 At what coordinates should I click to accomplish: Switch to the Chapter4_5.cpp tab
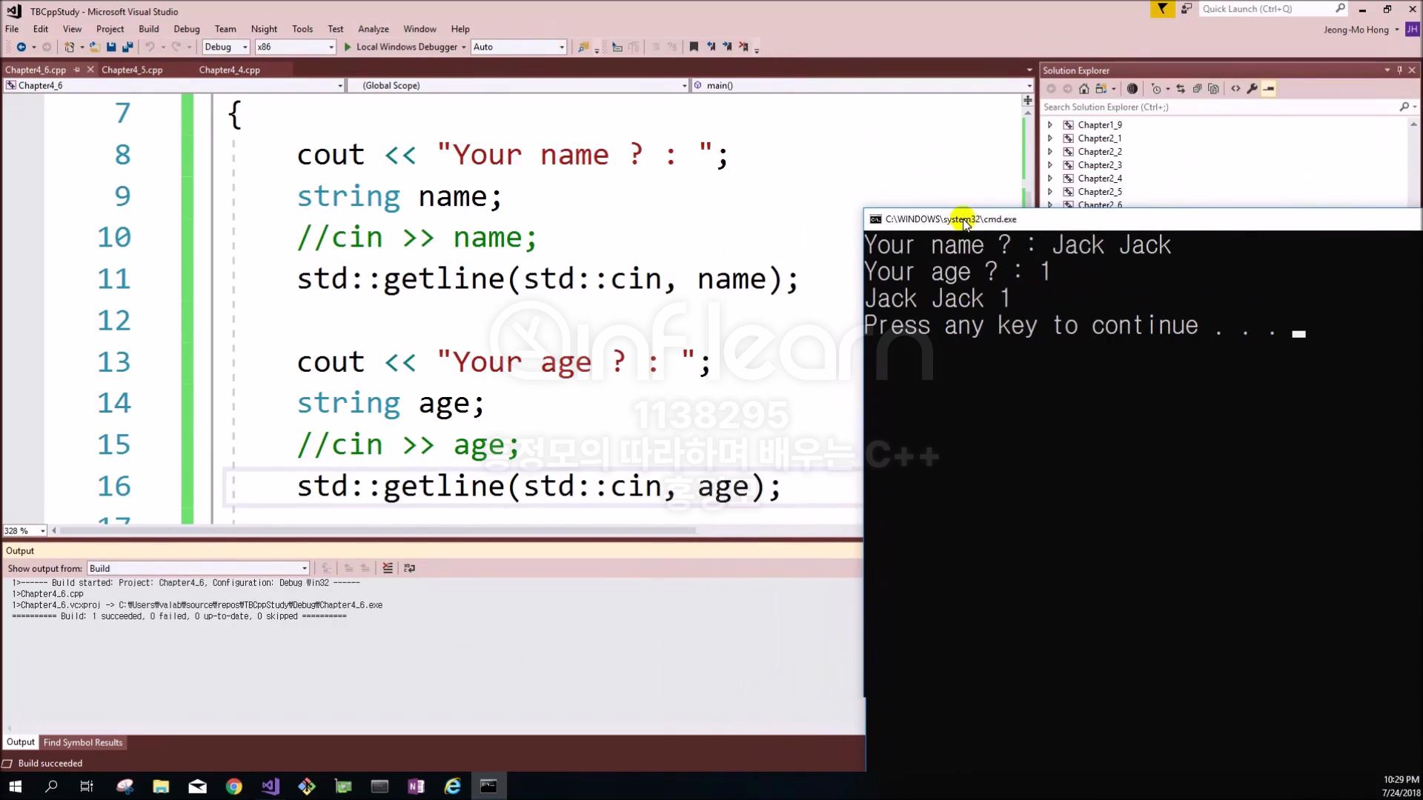pos(132,70)
